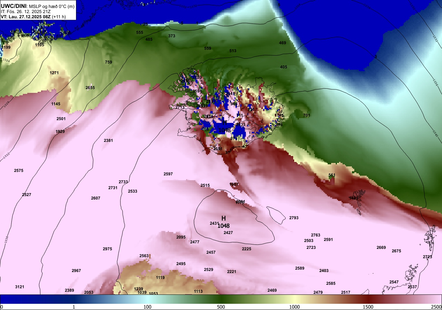Viewport: 442px width, 310px height.
Task: Click the map value 1145
Action: pos(56,104)
